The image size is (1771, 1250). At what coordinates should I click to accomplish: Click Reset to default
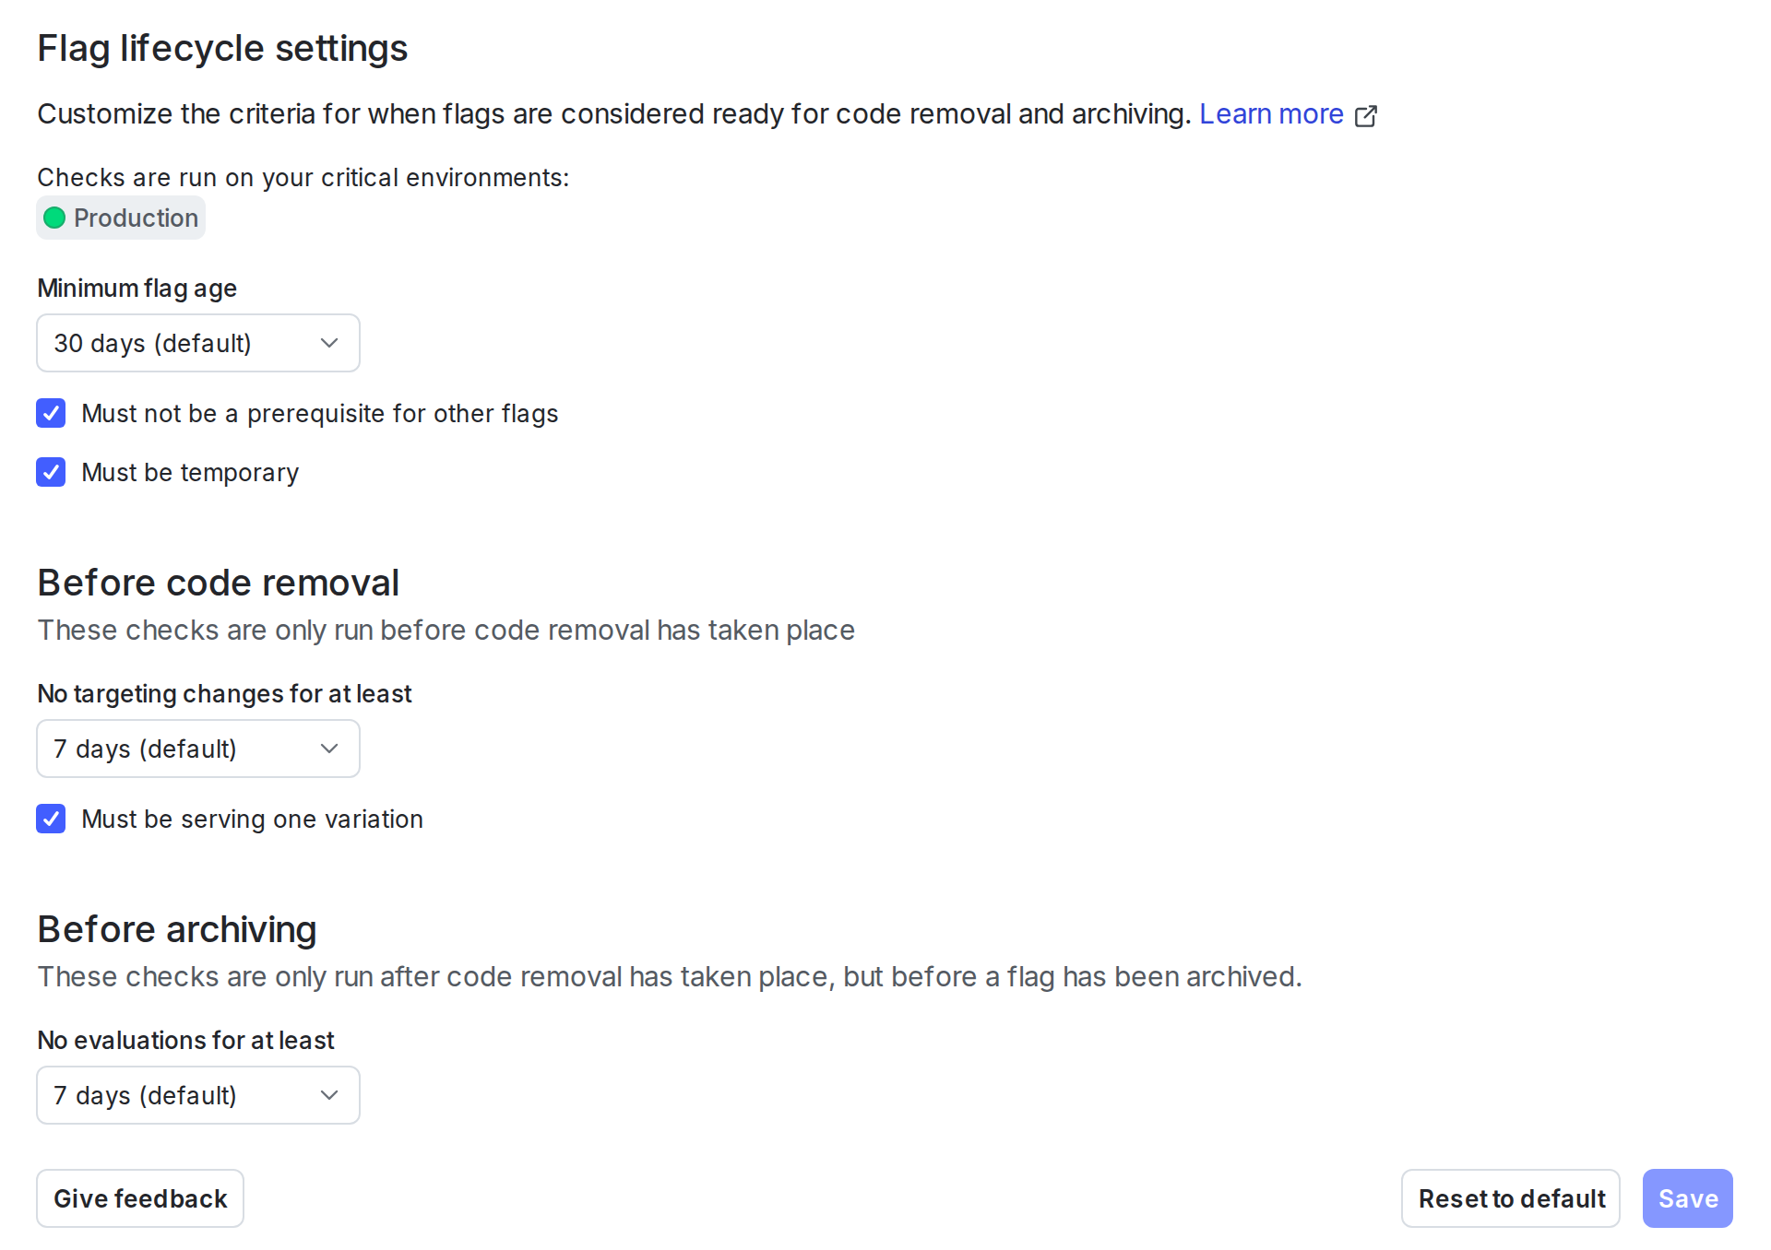click(x=1510, y=1198)
